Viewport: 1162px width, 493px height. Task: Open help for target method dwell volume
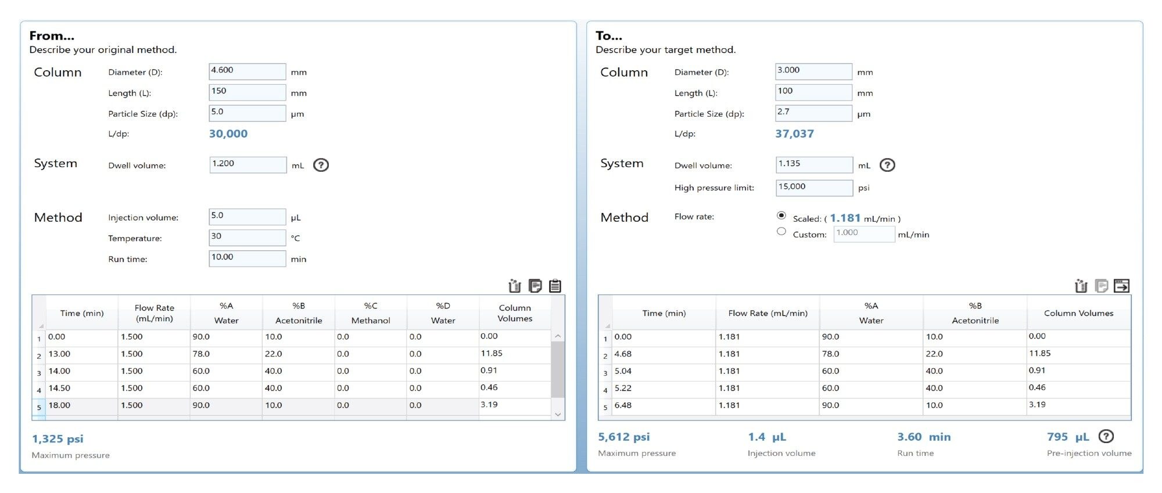887,165
